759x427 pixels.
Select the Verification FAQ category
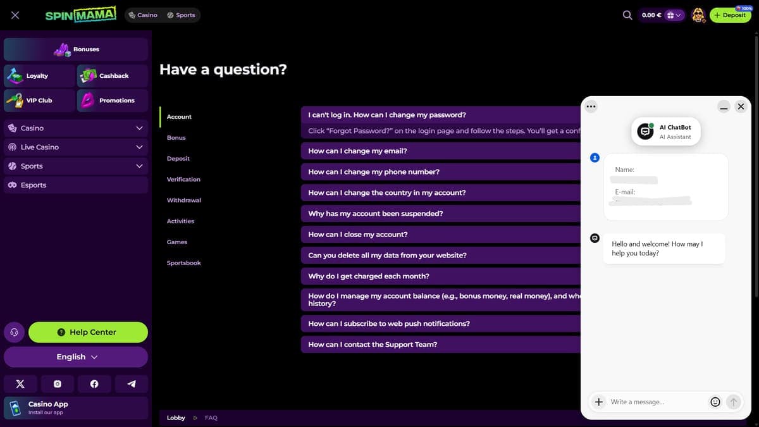pyautogui.click(x=183, y=179)
